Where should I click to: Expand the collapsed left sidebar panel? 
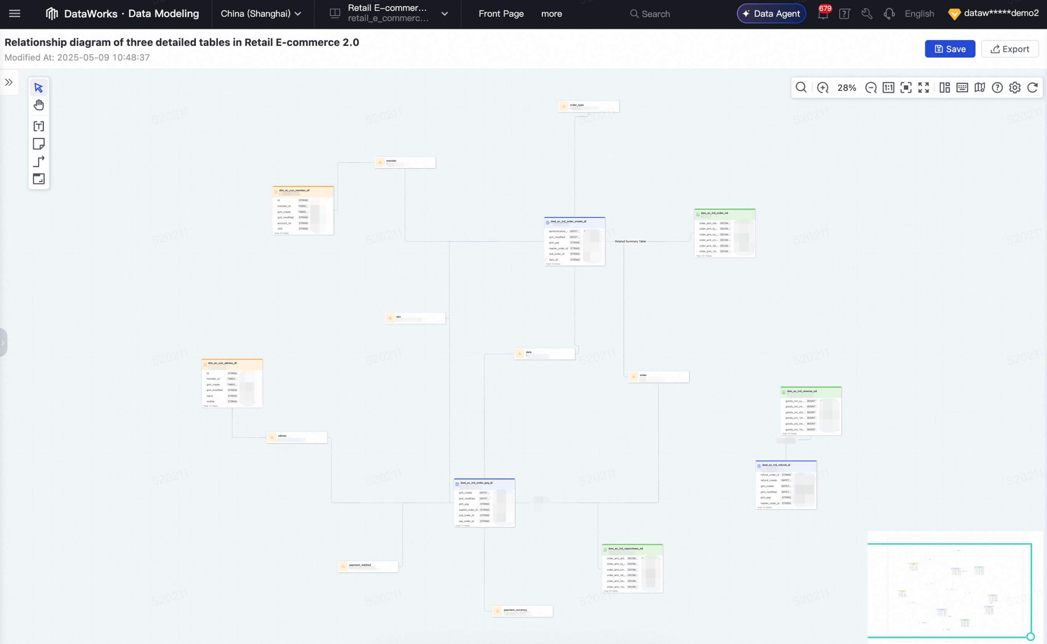tap(9, 82)
